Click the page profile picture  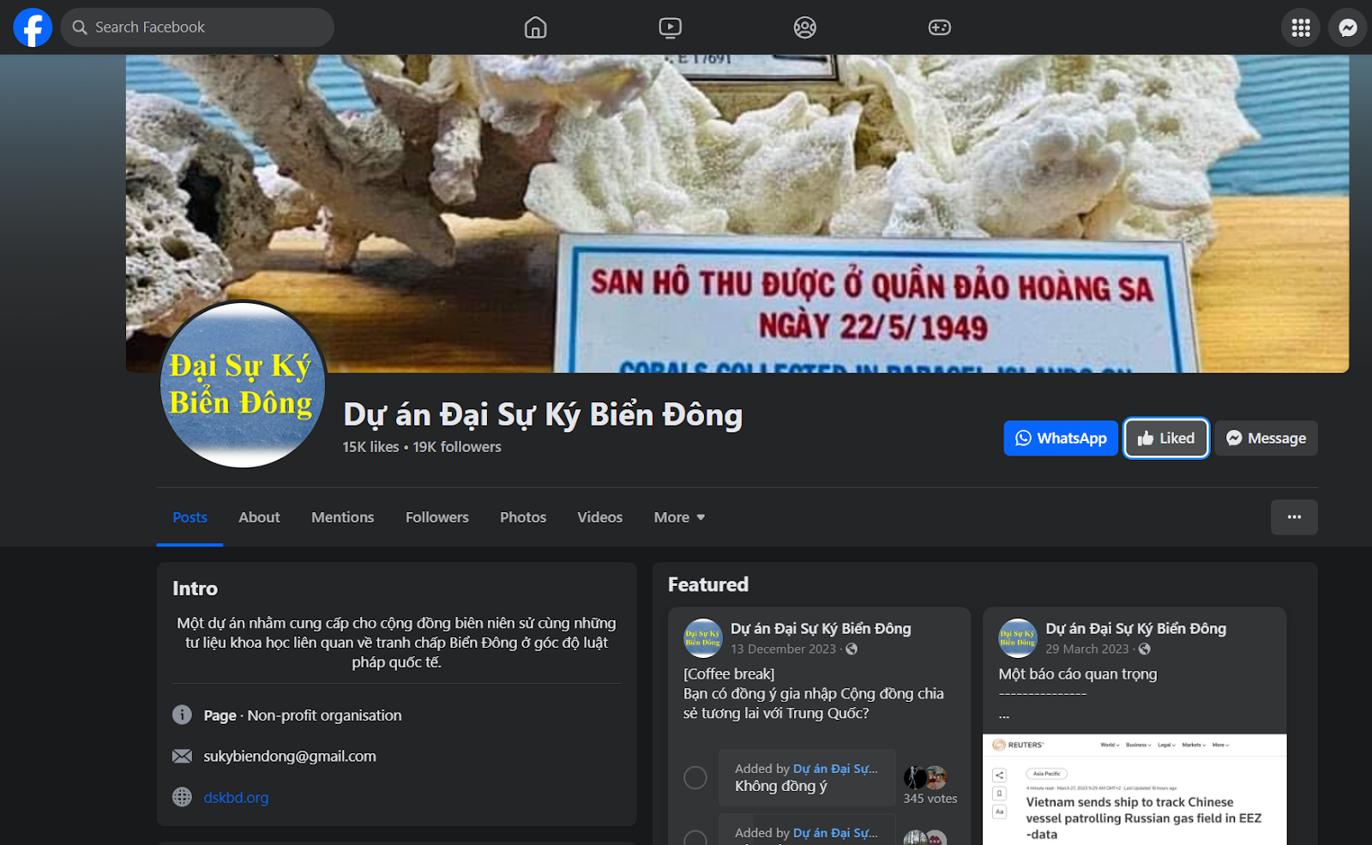243,384
